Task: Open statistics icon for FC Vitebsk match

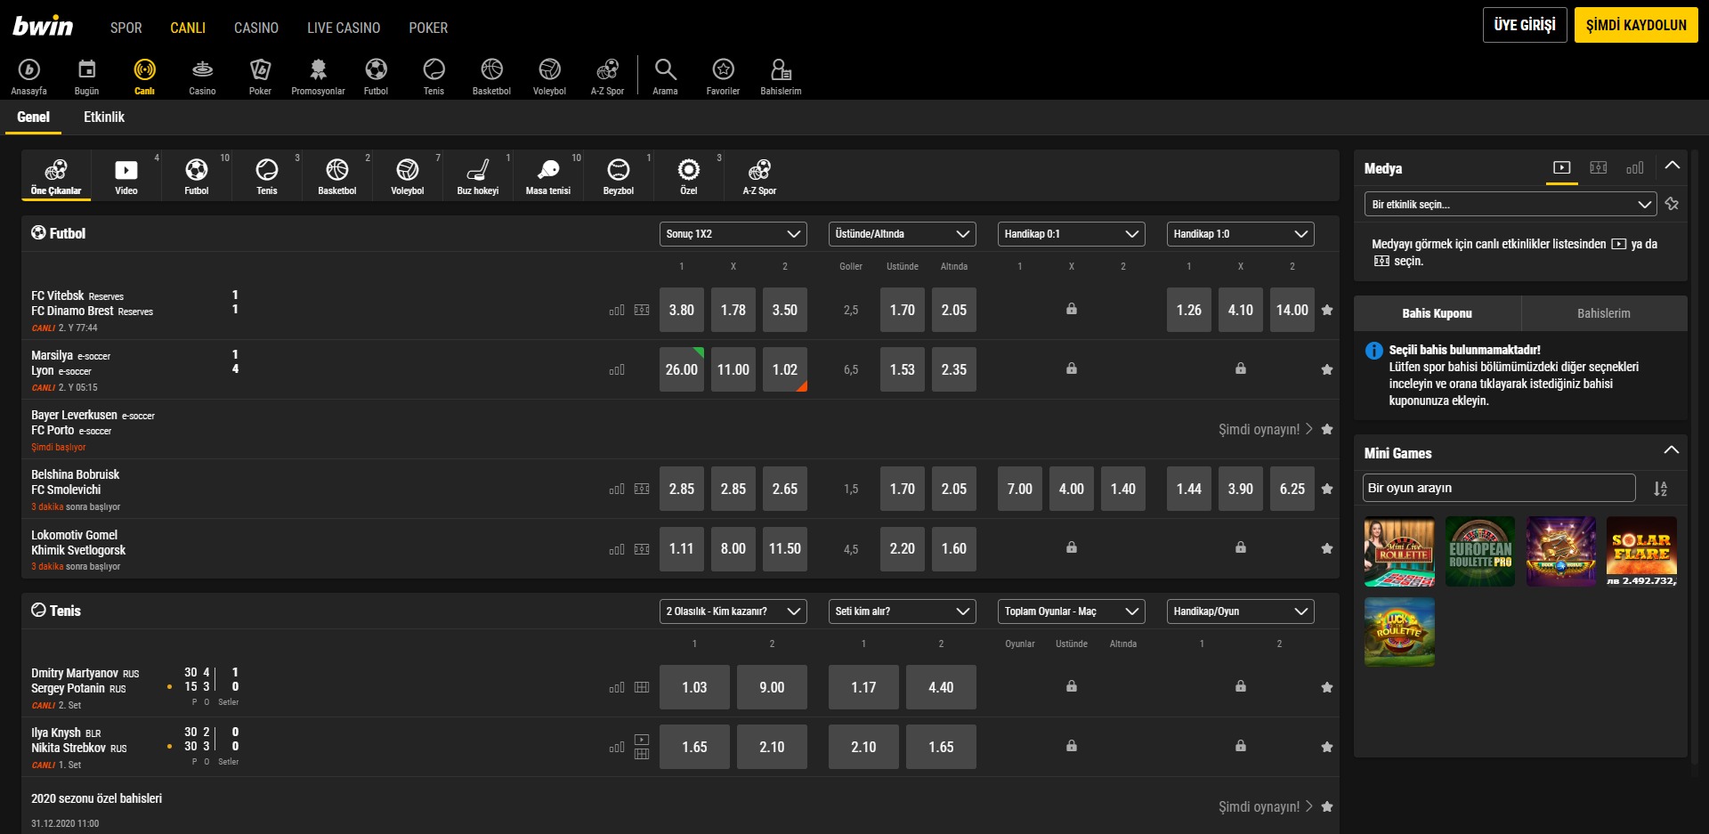Action: click(x=617, y=311)
